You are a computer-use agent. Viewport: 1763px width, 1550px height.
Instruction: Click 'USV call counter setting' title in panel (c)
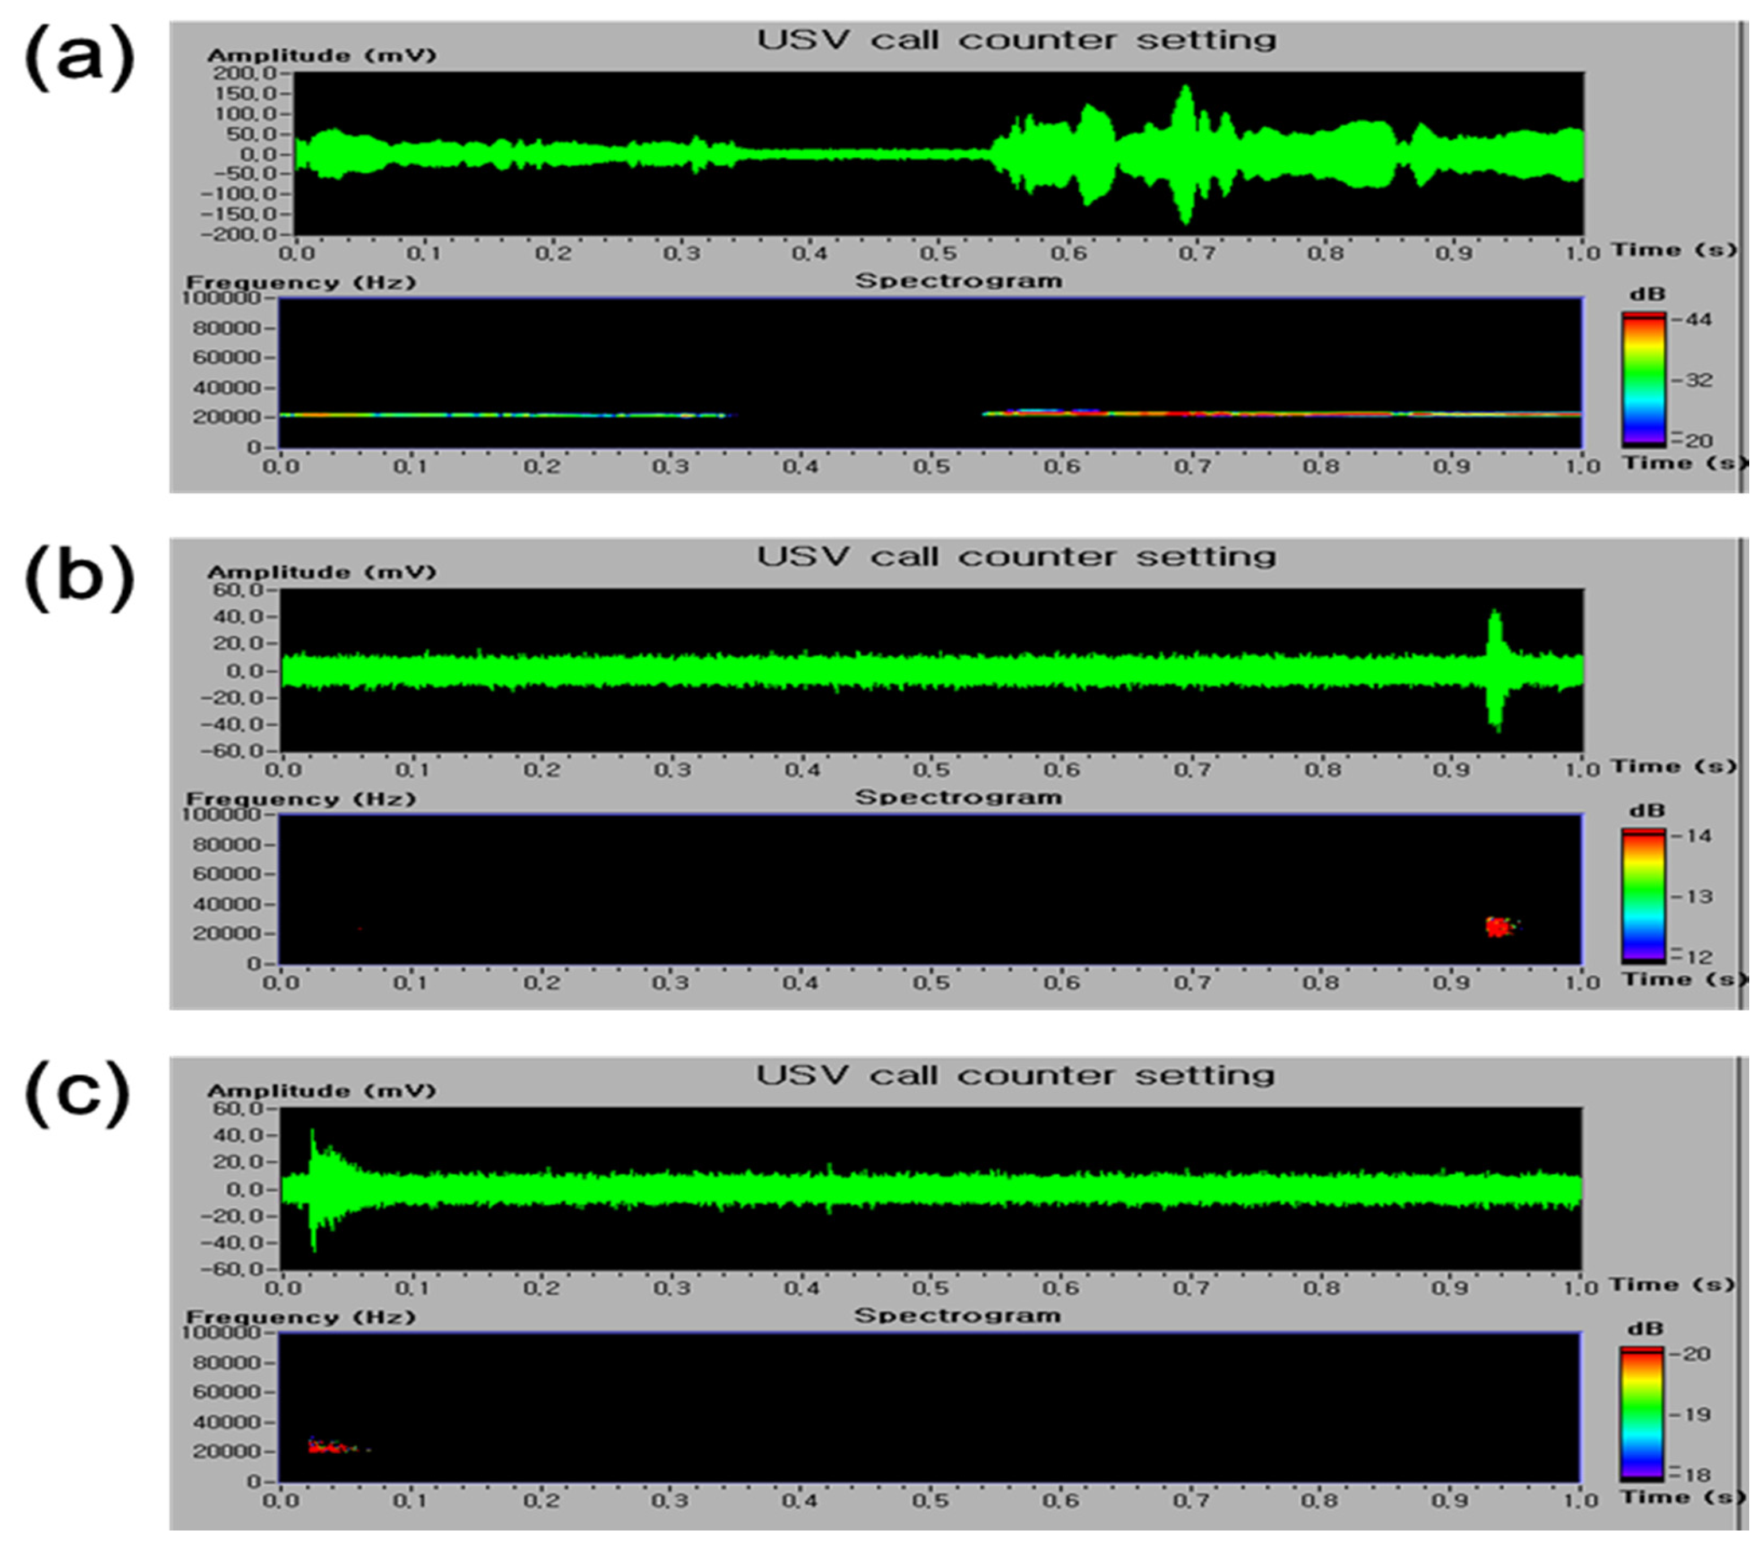1015,1075
